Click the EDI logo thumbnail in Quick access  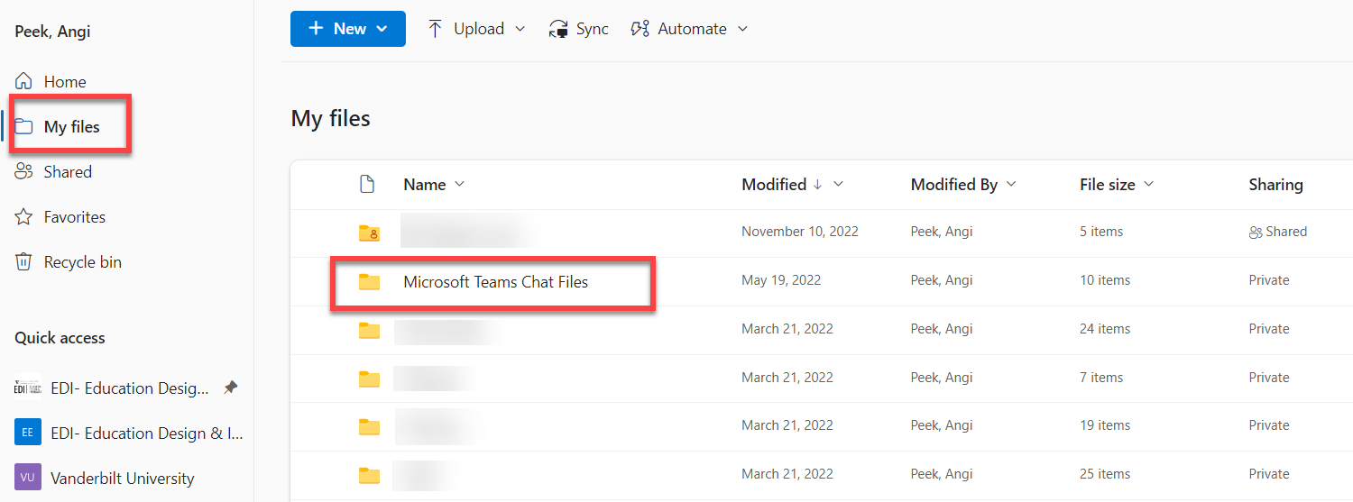28,388
